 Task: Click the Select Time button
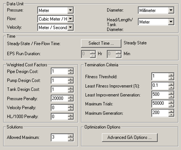click(x=101, y=43)
